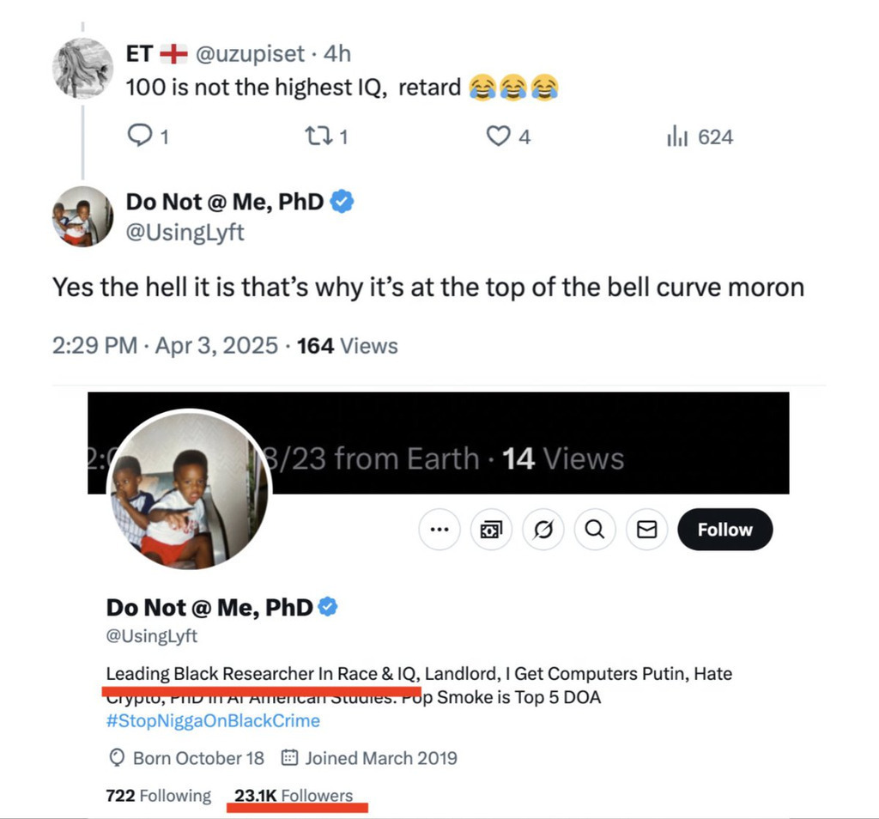Image resolution: width=879 pixels, height=819 pixels.
Task: Click the Grok profile summary icon
Action: tap(543, 531)
